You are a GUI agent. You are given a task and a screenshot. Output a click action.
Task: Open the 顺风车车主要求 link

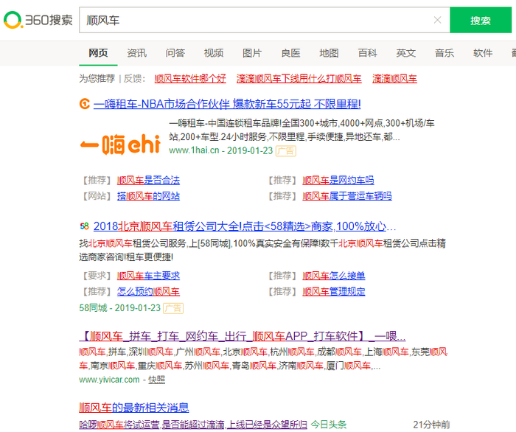click(148, 276)
